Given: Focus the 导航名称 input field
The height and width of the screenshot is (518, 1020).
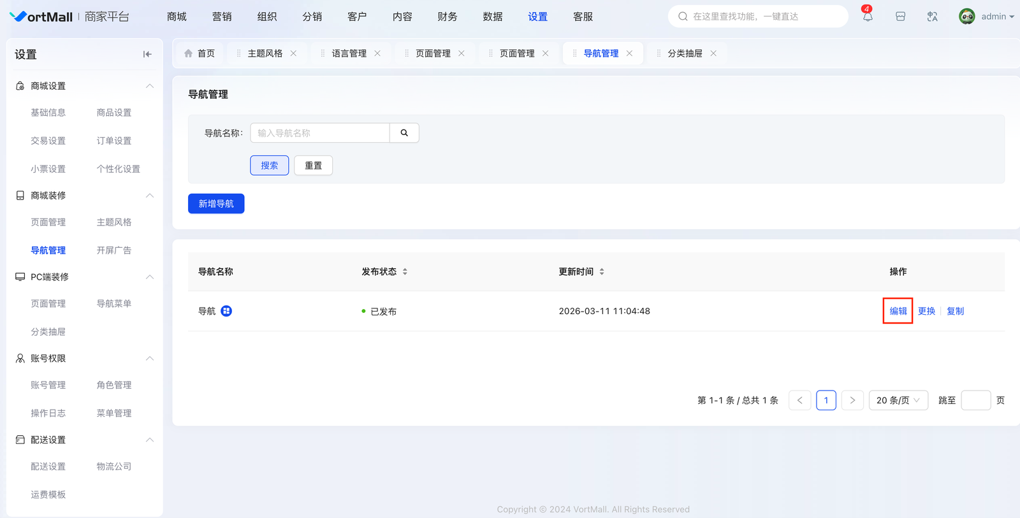Looking at the screenshot, I should click(x=320, y=133).
